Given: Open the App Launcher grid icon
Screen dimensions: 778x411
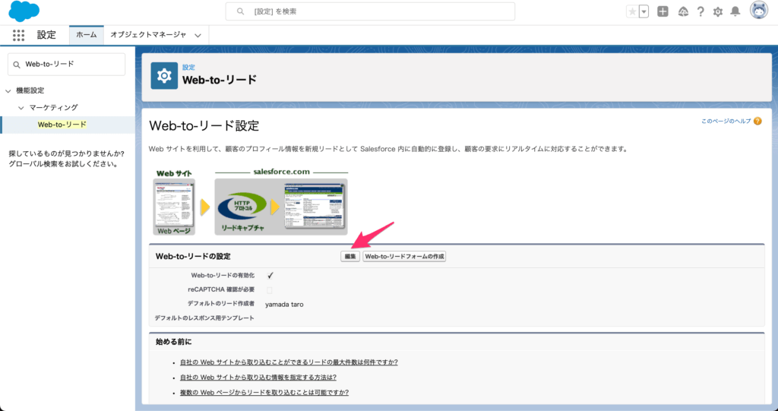Looking at the screenshot, I should pyautogui.click(x=18, y=35).
